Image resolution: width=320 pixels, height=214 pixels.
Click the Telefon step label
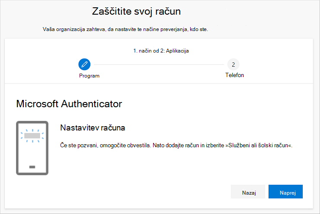(234, 75)
